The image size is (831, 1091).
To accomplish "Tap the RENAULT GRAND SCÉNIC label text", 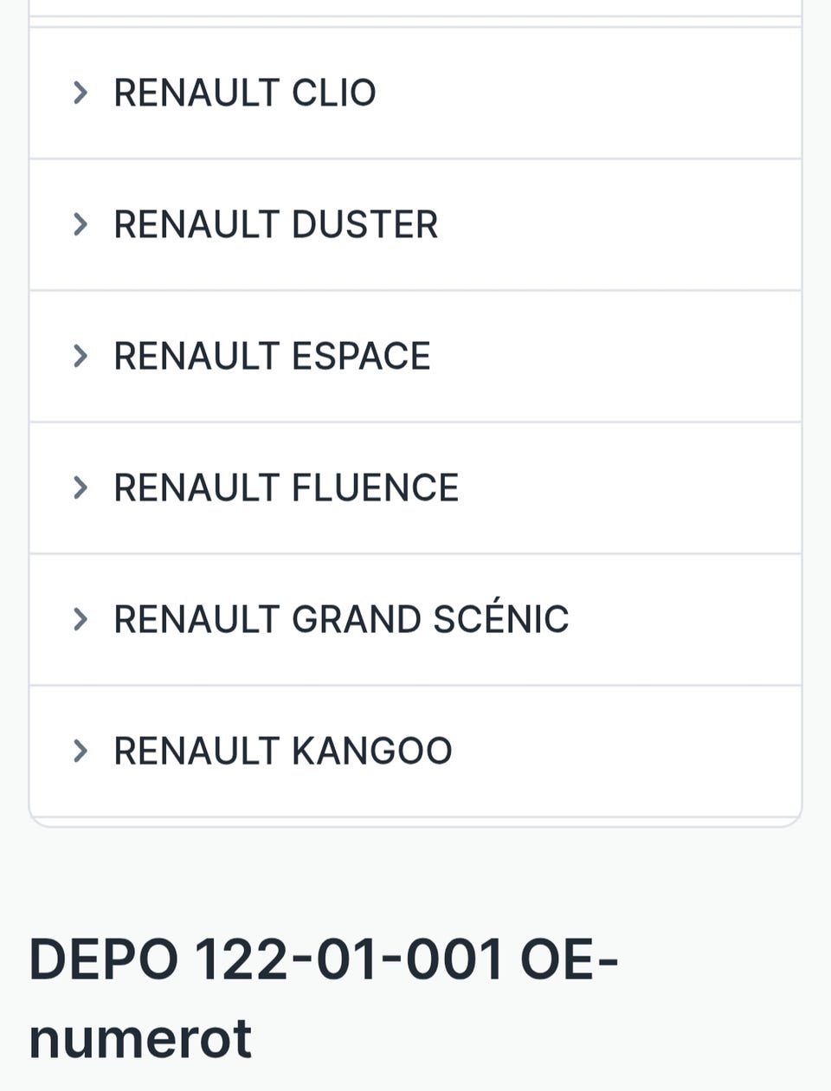I will [x=341, y=619].
